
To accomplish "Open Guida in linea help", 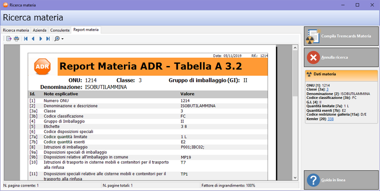I will coord(341,180).
